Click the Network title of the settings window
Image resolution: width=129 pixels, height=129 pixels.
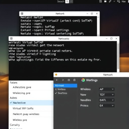108,75
